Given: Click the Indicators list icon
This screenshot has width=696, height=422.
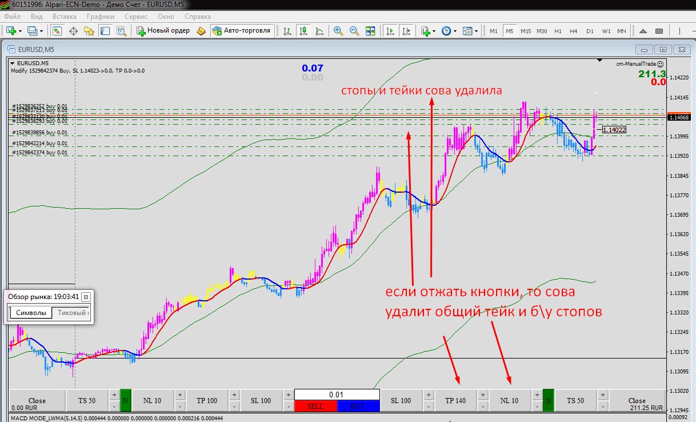Looking at the screenshot, I should (425, 30).
